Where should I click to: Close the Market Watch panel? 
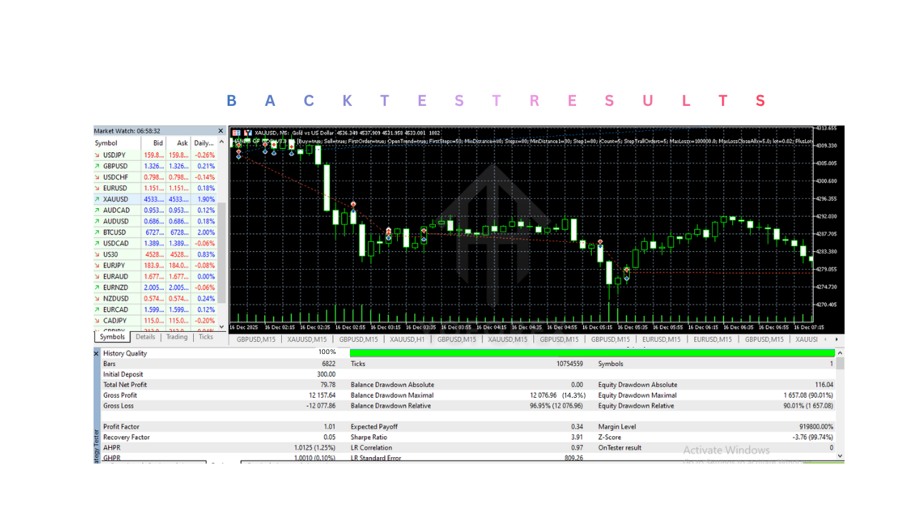point(221,131)
